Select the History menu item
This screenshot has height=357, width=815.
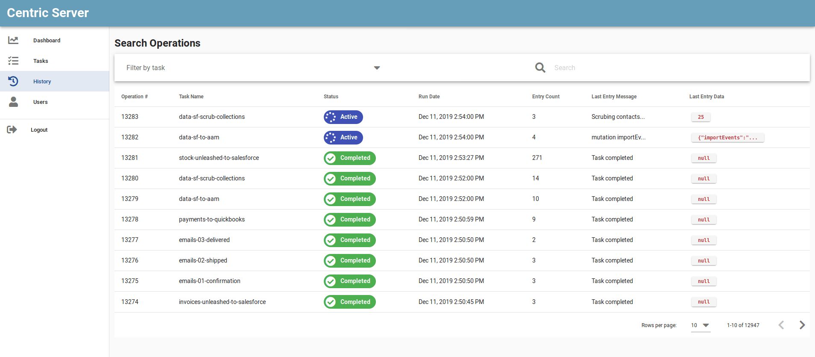point(55,81)
